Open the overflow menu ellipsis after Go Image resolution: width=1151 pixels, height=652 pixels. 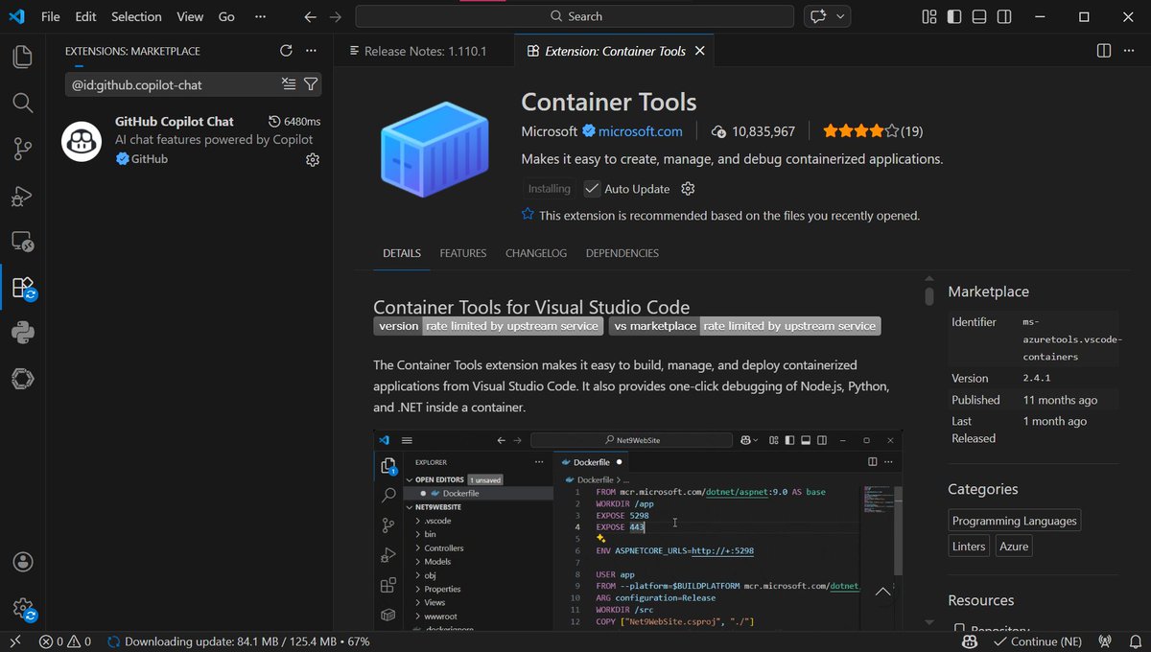(x=261, y=16)
